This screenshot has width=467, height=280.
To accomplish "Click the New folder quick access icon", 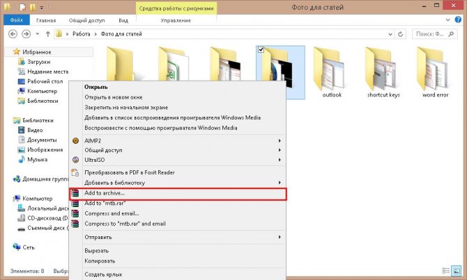I will coord(33,7).
